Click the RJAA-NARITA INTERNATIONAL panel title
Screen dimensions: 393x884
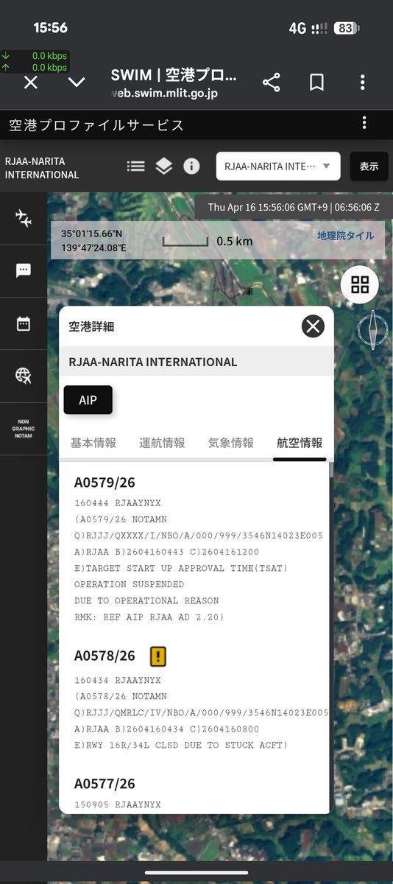click(153, 362)
